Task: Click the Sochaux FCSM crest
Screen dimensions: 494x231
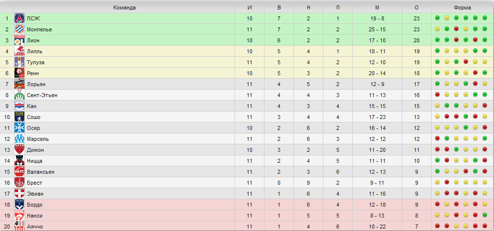Action: [19, 117]
